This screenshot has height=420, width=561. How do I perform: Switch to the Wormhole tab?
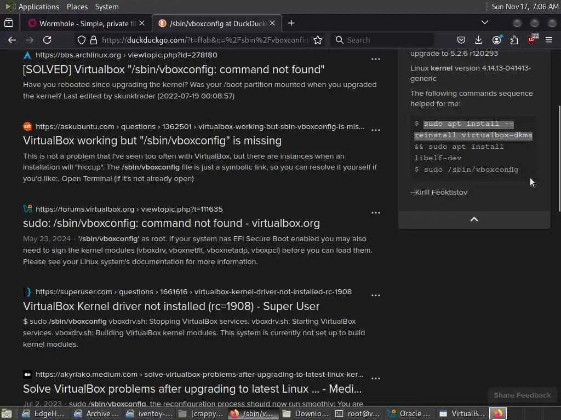[x=87, y=23]
